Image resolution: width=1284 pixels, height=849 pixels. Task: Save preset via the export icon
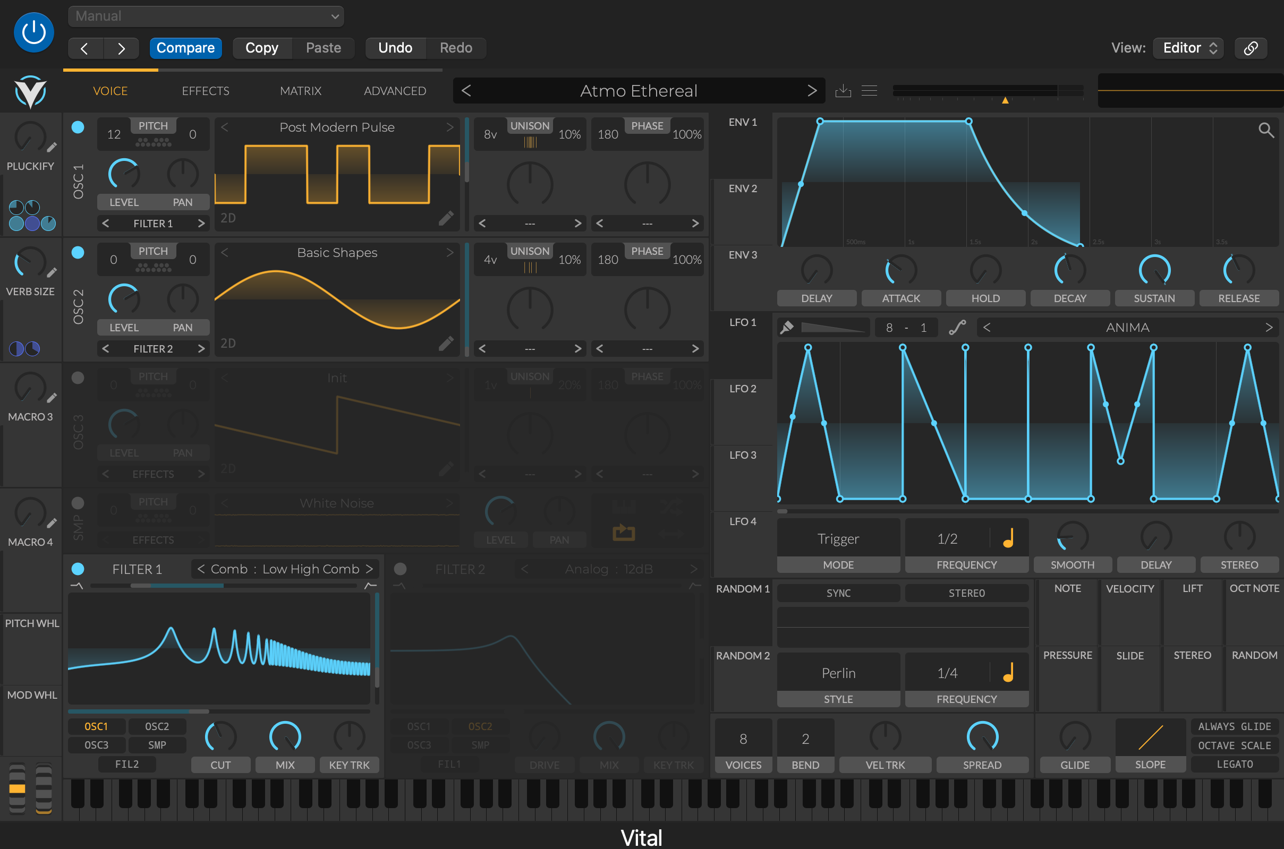click(x=843, y=91)
